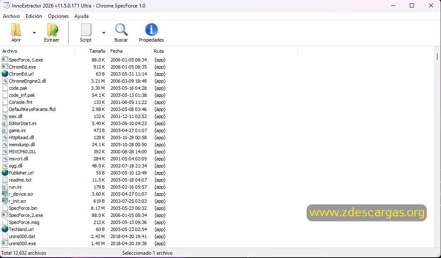Screen dimensions: 441x258
Task: Click the unins000.exe file icon
Action: point(5,243)
